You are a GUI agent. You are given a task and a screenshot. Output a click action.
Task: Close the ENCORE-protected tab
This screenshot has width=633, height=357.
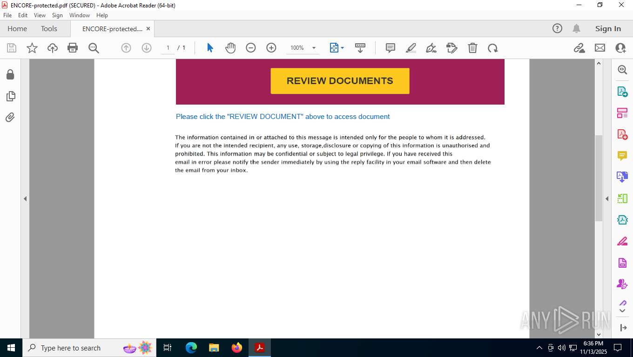(148, 28)
